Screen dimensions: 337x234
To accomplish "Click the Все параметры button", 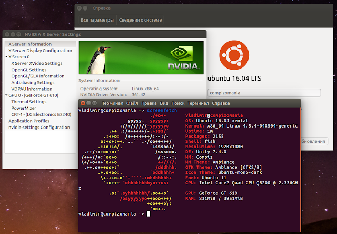I will coord(97,20).
